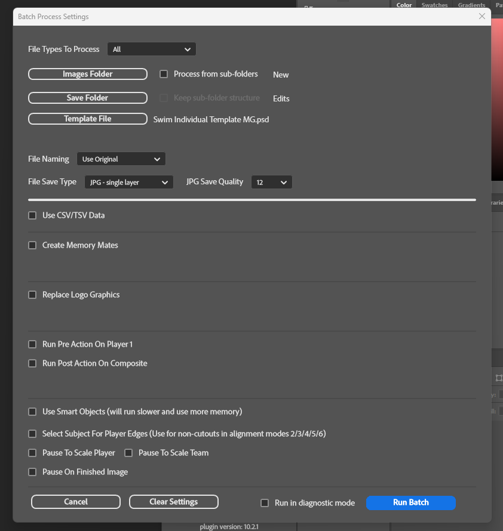Check Pause To Scale Team box

click(x=128, y=453)
